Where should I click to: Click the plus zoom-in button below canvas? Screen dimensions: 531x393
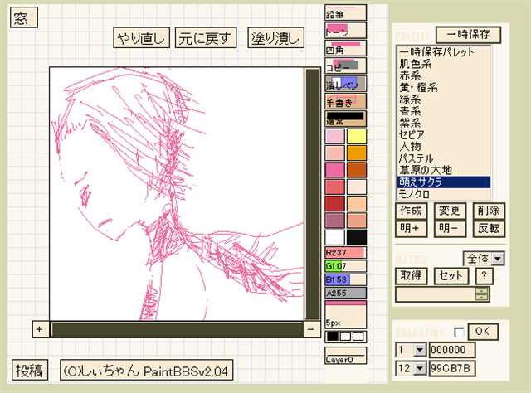pos(39,329)
